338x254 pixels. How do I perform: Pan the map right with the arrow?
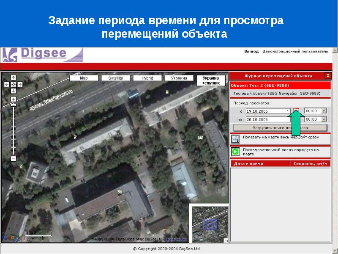(x=20, y=84)
